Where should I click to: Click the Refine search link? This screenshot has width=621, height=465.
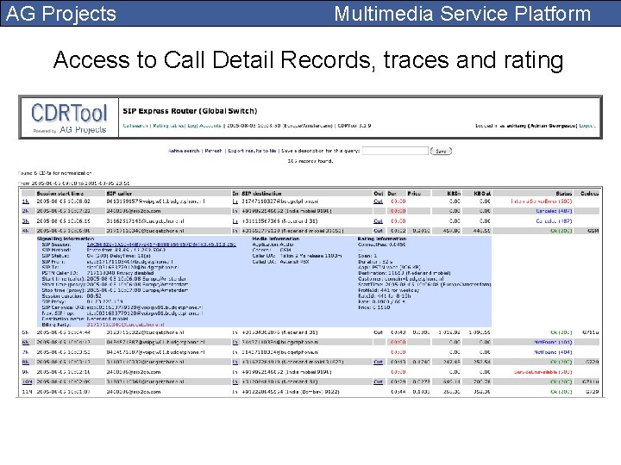click(x=184, y=151)
